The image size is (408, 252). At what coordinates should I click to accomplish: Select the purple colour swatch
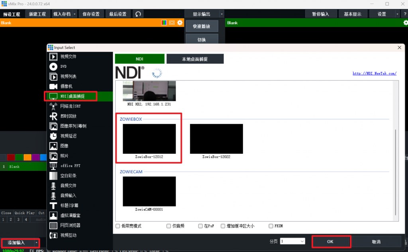[x=36, y=157]
